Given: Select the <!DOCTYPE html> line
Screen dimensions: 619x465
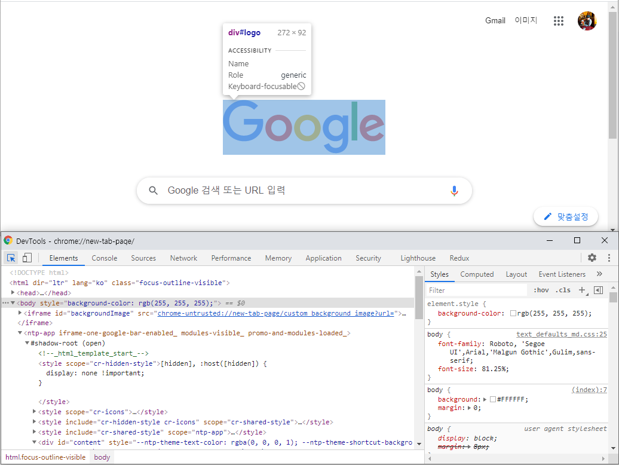Looking at the screenshot, I should click(39, 273).
